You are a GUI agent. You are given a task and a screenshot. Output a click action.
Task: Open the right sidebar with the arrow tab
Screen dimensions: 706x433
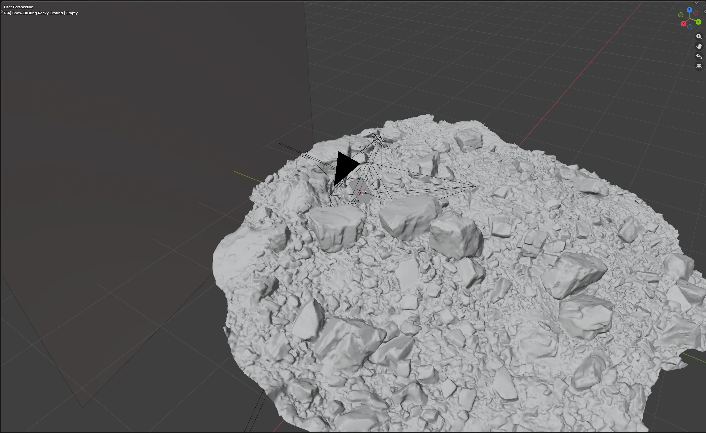(705, 12)
